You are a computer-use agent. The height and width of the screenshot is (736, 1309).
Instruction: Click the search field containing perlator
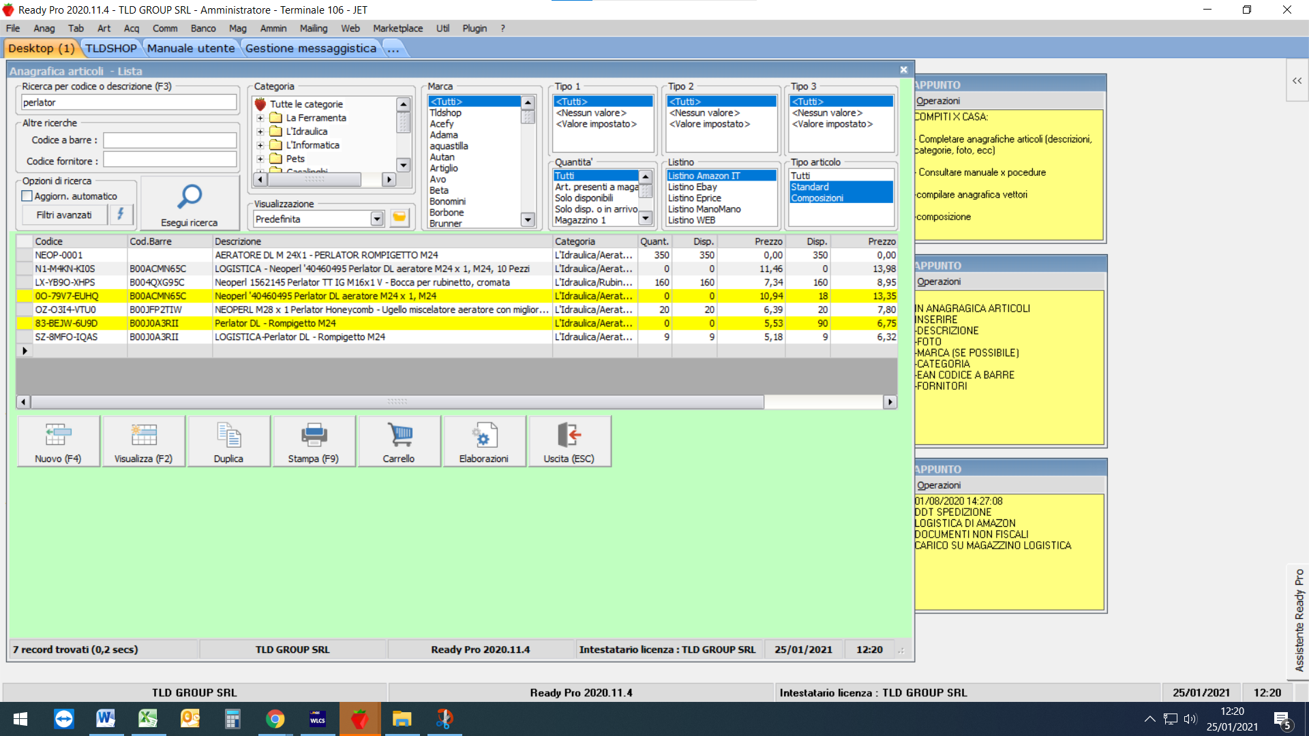pyautogui.click(x=129, y=102)
